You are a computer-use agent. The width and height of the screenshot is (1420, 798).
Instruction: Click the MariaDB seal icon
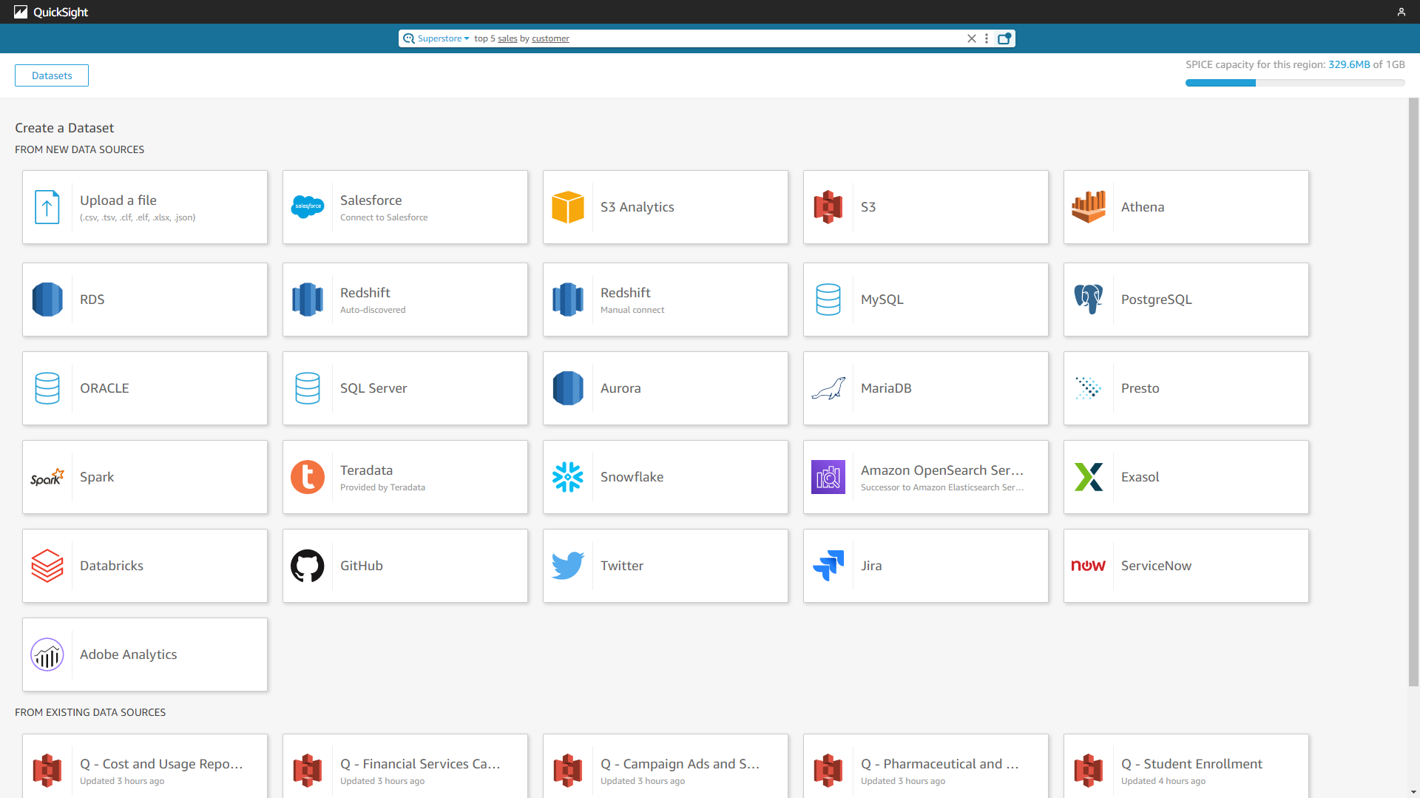pyautogui.click(x=828, y=388)
